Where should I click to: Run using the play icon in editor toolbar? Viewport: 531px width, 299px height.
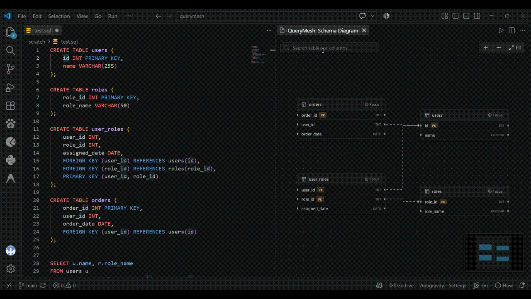pyautogui.click(x=501, y=30)
